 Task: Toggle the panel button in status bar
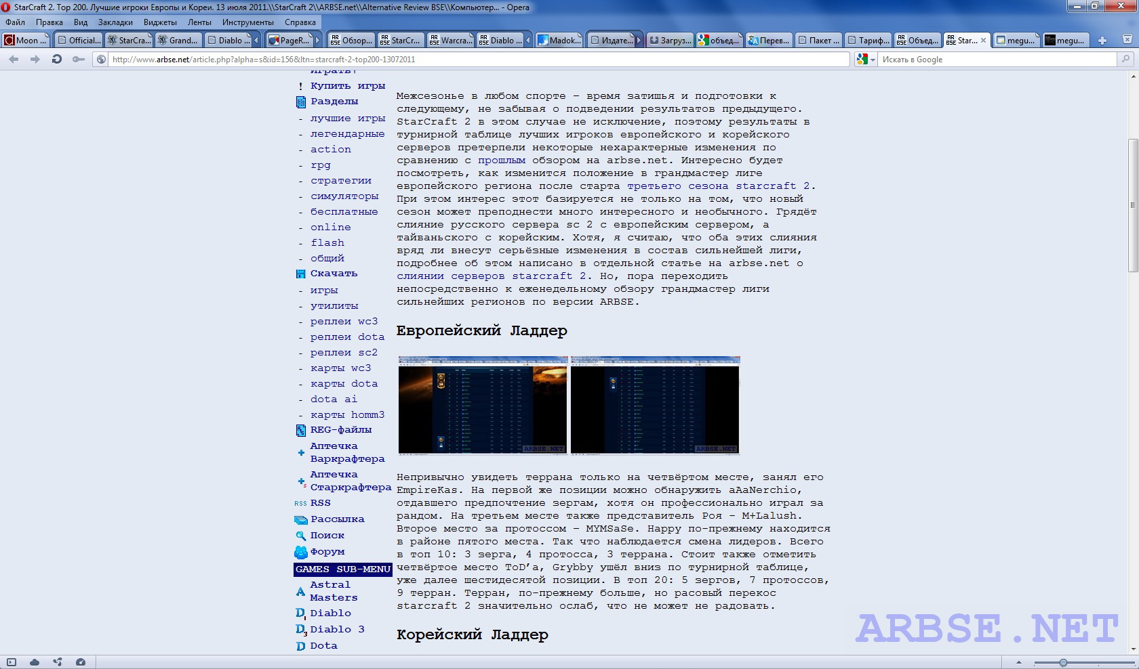click(11, 662)
